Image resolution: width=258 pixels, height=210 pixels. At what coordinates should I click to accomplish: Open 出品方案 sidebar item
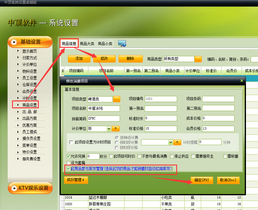pyautogui.click(x=29, y=118)
